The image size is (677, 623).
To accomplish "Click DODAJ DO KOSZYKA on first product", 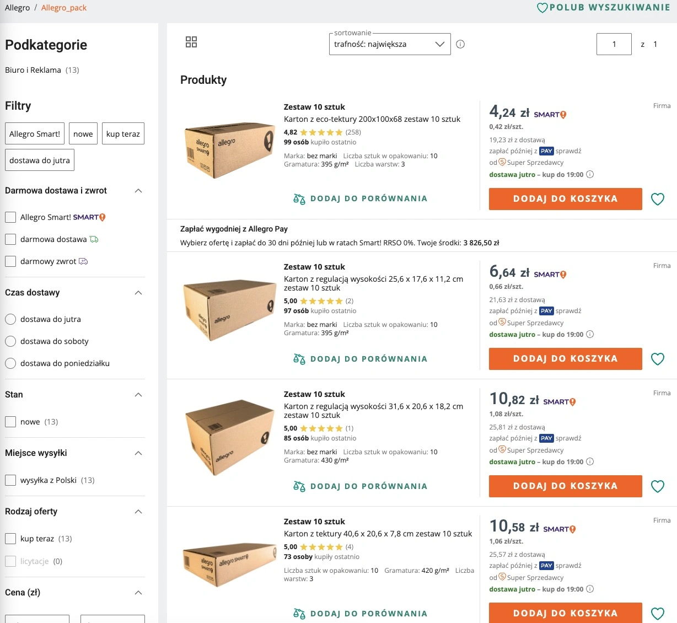I will pos(565,199).
